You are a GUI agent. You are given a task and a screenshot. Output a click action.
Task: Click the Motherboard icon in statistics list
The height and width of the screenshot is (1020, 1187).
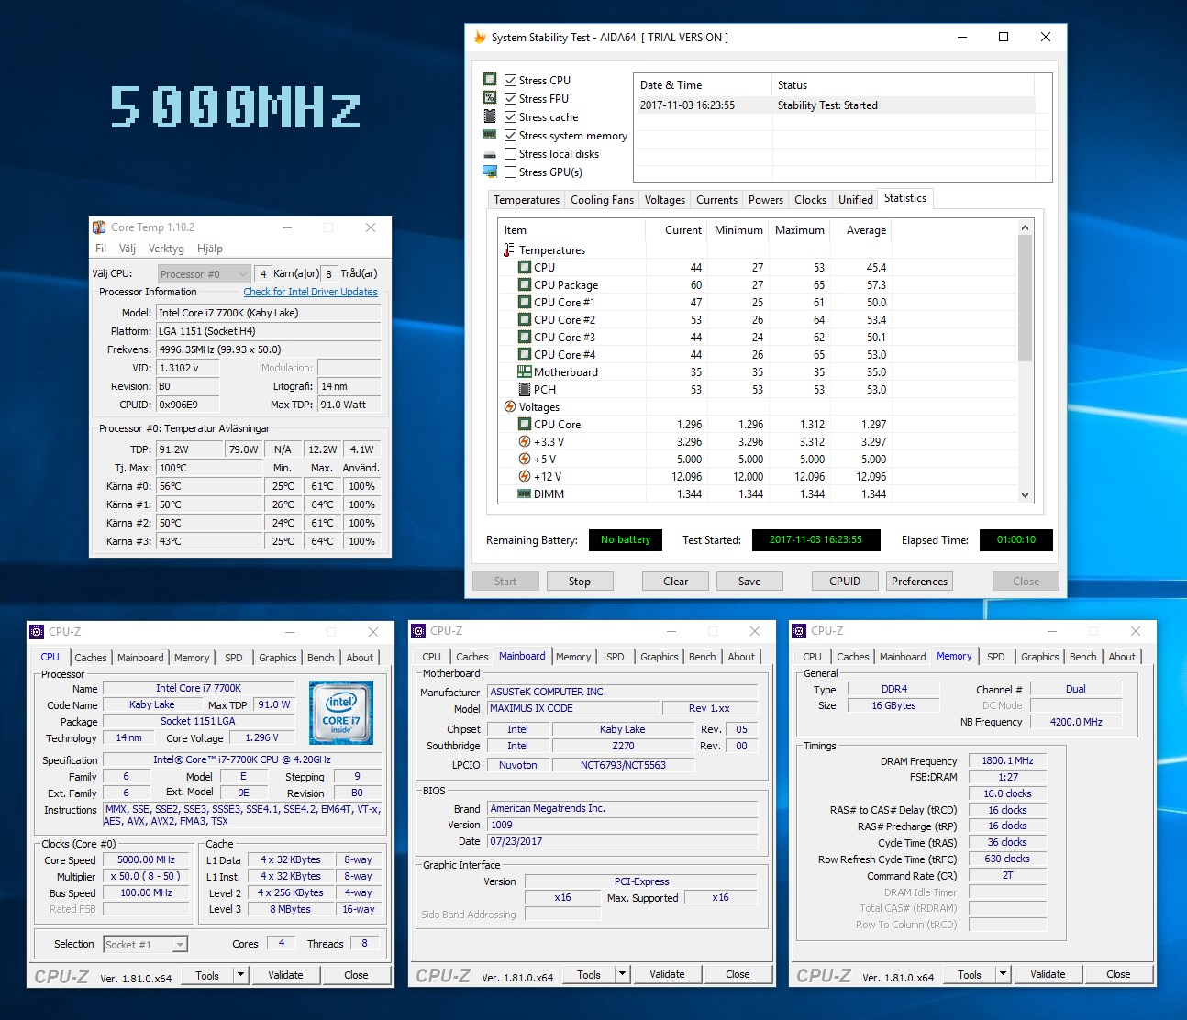[525, 371]
